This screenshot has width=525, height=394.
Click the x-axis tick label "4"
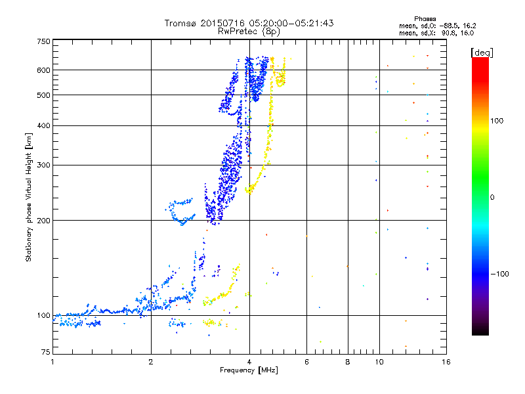click(x=249, y=362)
